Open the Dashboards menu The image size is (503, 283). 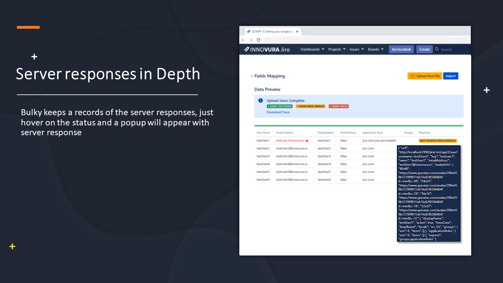point(312,50)
